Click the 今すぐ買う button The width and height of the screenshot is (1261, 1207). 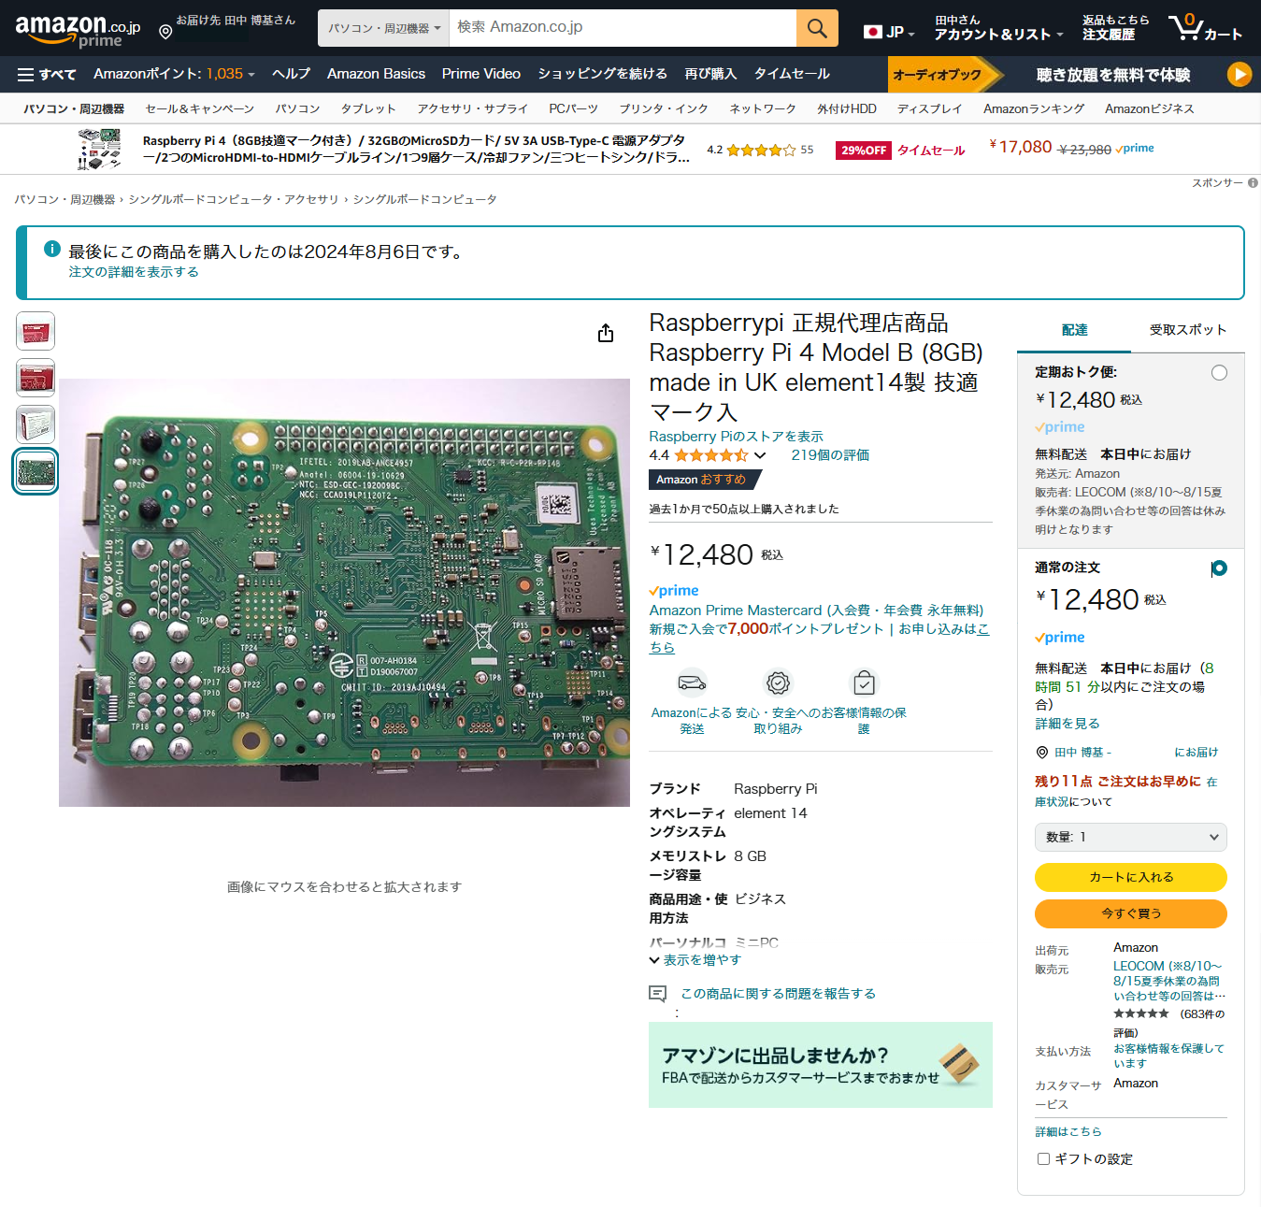coord(1130,913)
